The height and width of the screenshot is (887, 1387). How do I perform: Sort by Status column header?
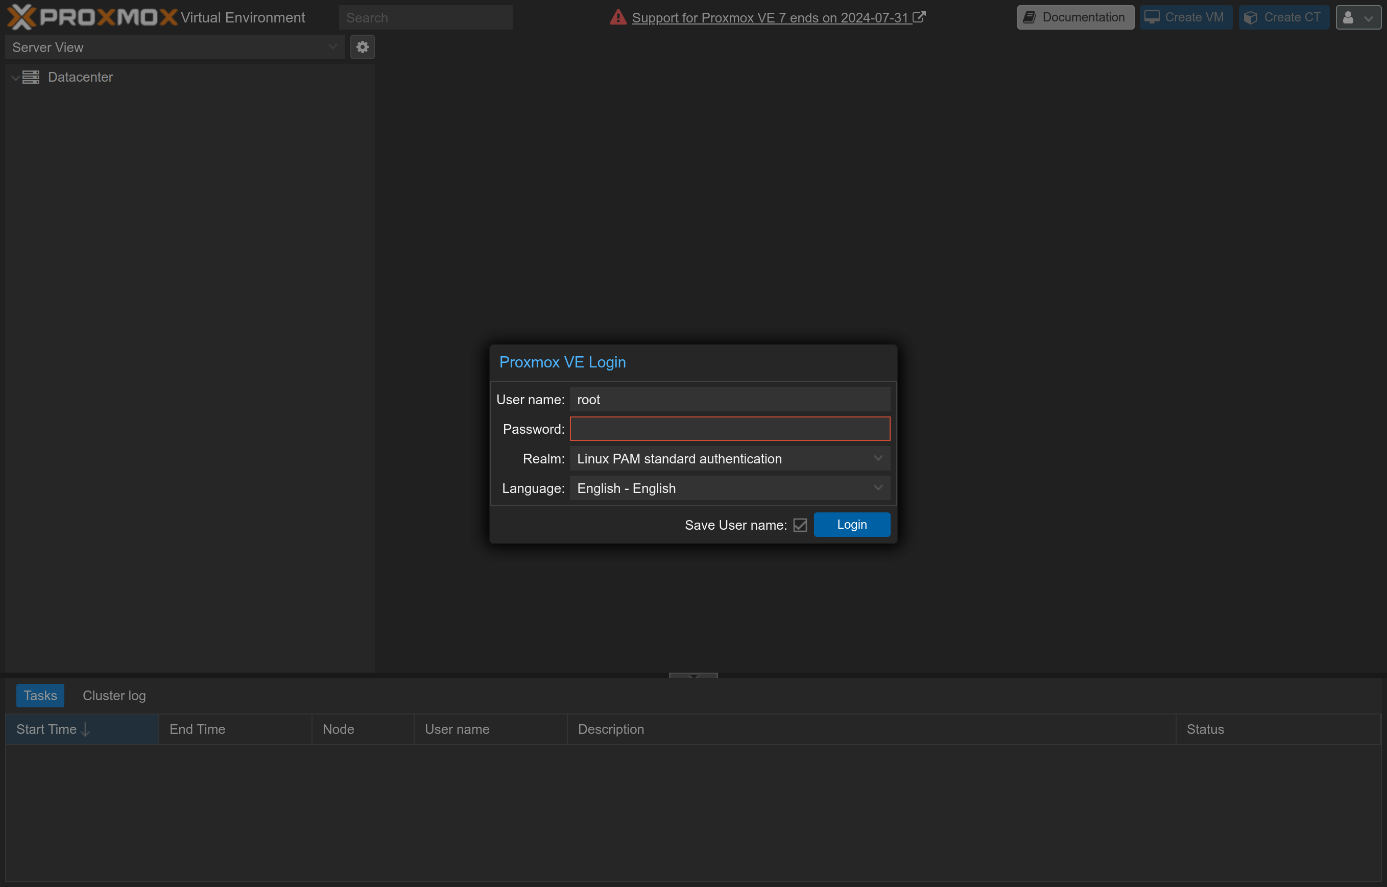(x=1278, y=729)
